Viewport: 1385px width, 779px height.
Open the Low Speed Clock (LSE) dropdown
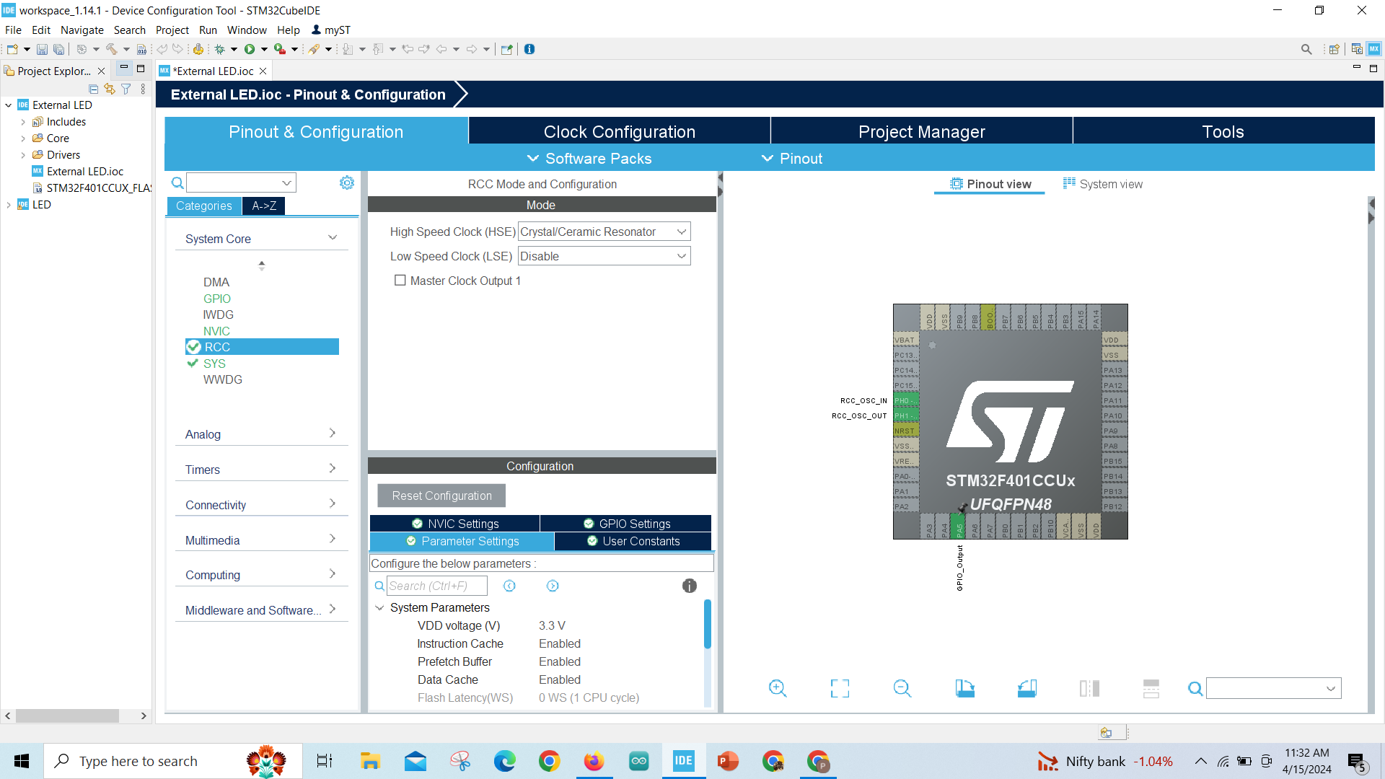(604, 256)
